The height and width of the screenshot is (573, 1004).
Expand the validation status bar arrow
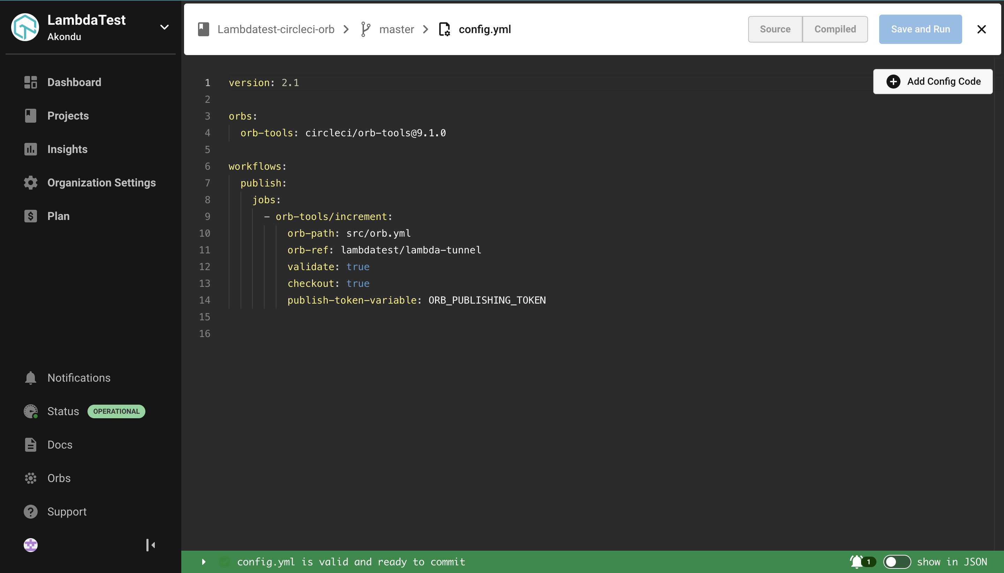point(204,561)
